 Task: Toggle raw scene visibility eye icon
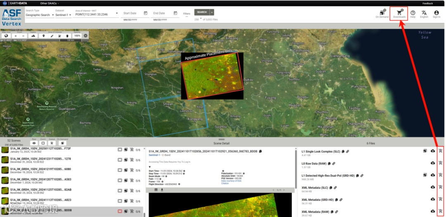click(x=34, y=143)
